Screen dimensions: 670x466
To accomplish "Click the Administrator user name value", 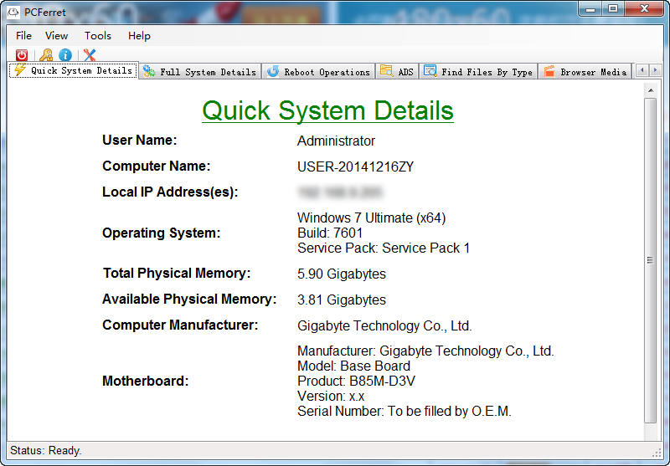I will 336,141.
